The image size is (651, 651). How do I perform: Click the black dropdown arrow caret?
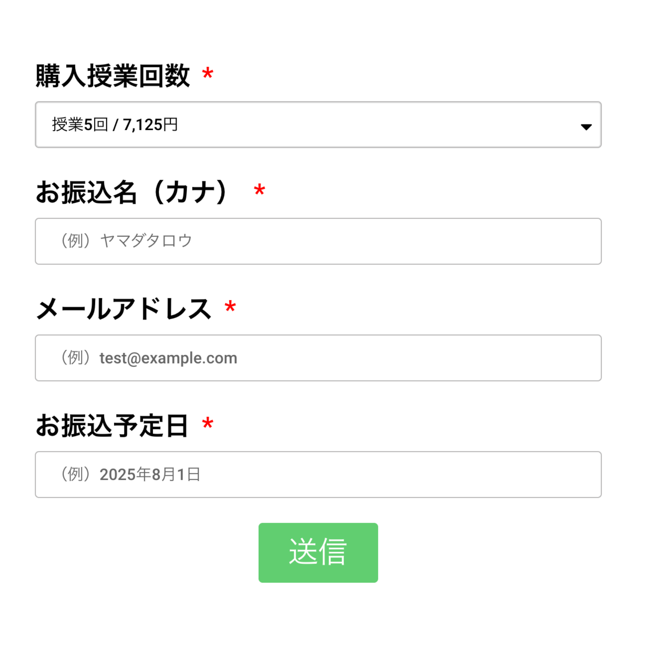coord(586,127)
